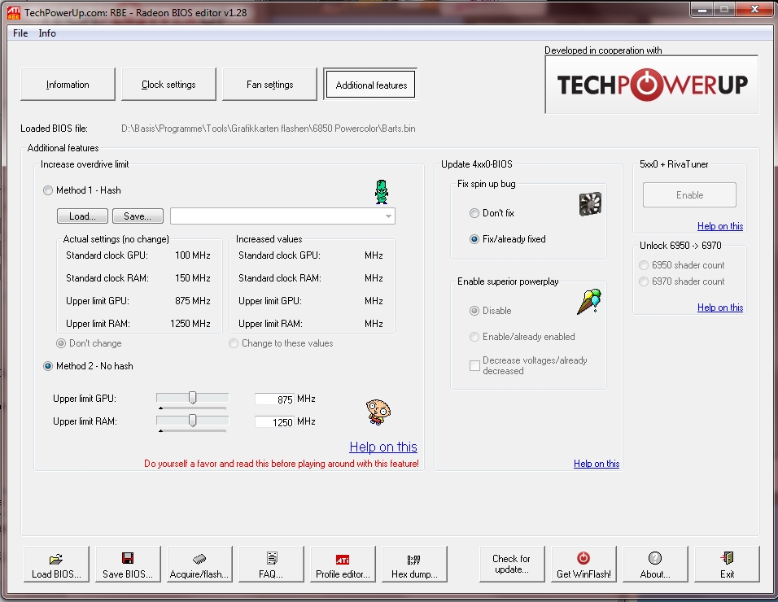Click the ATI RBE title bar icon
Image resolution: width=778 pixels, height=602 pixels.
coord(13,13)
